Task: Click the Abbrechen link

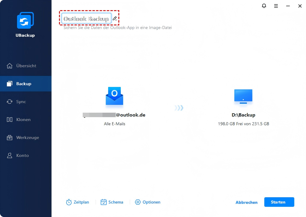Action: 246,202
